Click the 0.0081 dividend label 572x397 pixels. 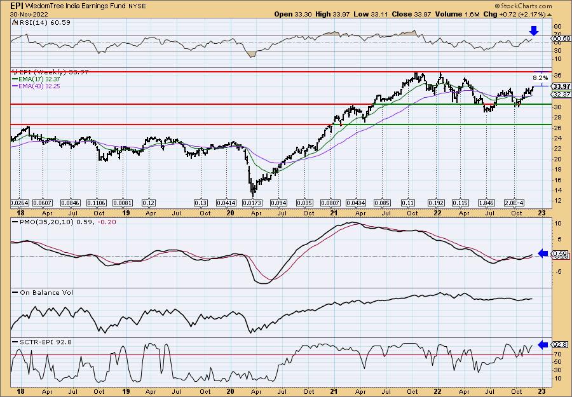(123, 203)
